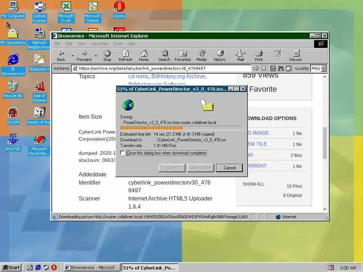Open the Media toolbar icon

201,56
